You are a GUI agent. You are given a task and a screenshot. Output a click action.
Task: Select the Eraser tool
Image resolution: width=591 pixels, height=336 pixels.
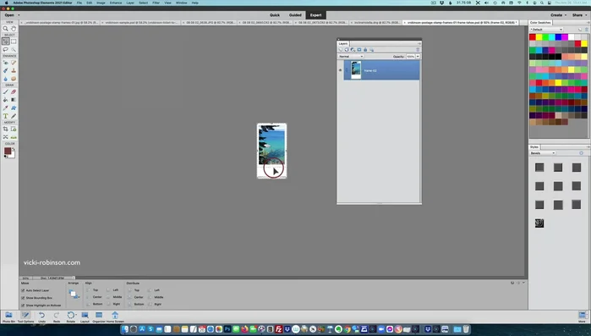14,91
